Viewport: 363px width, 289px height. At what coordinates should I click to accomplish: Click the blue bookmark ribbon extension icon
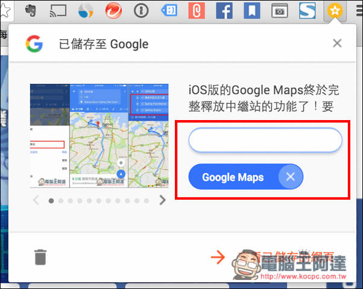252,10
